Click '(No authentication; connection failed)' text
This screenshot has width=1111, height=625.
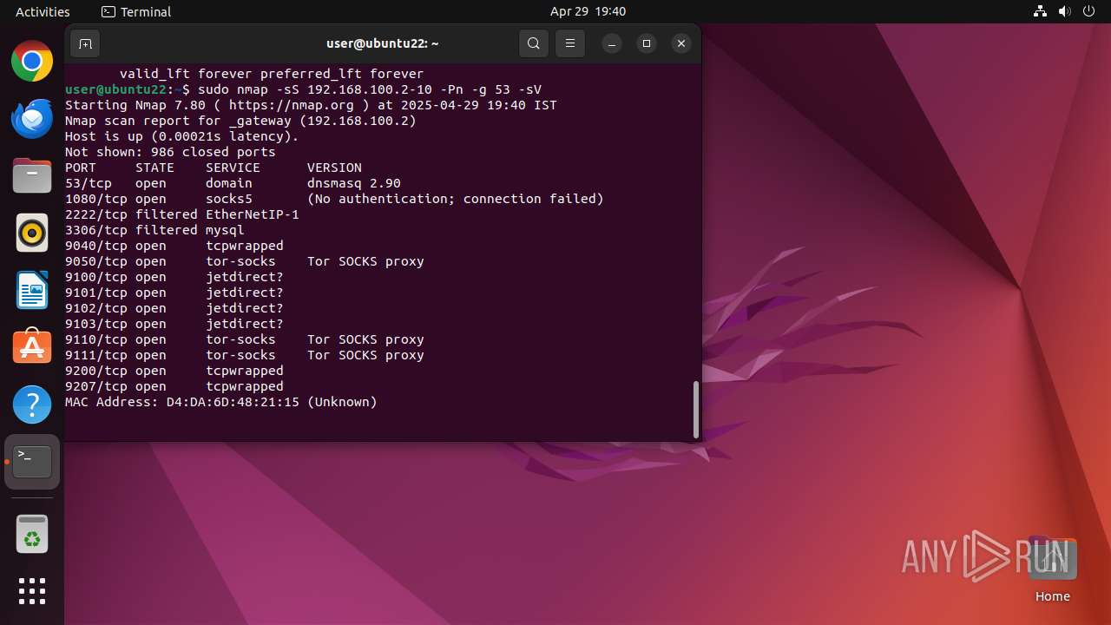click(x=456, y=199)
